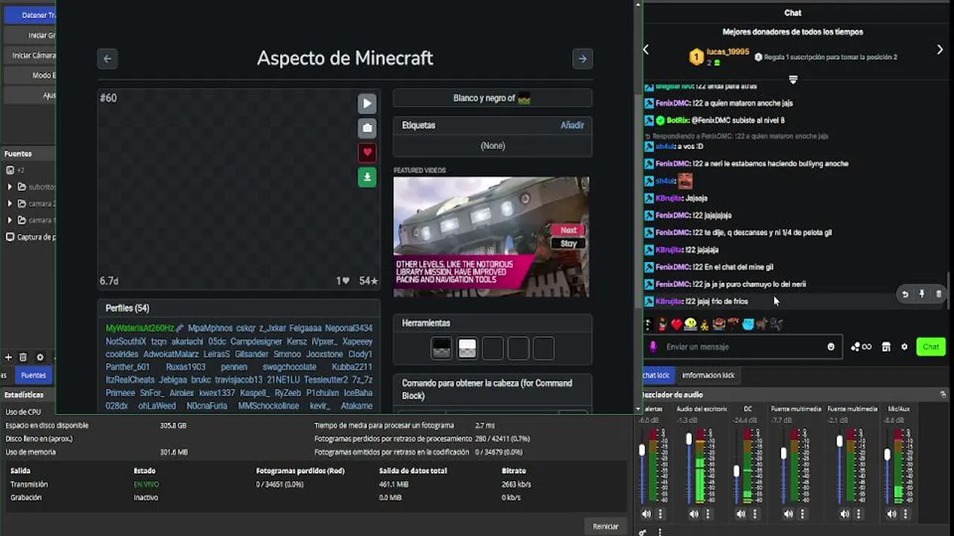954x536 pixels.
Task: Click Next on the featured video
Action: [569, 230]
